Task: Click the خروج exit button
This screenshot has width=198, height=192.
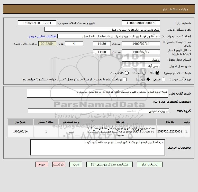Action: pos(42,164)
